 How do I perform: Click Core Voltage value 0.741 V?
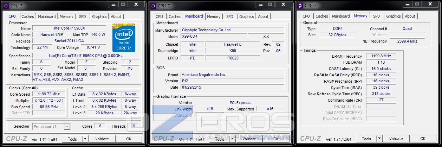(93, 47)
